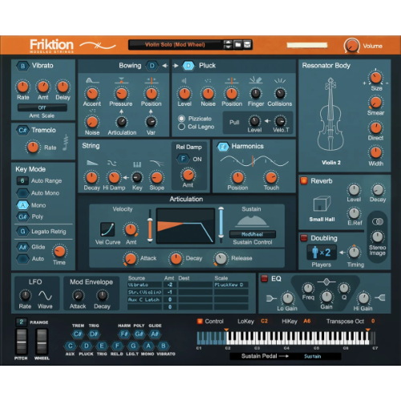Click the D PLUCK keyswitch hexagon
The height and width of the screenshot is (401, 401).
(86, 346)
